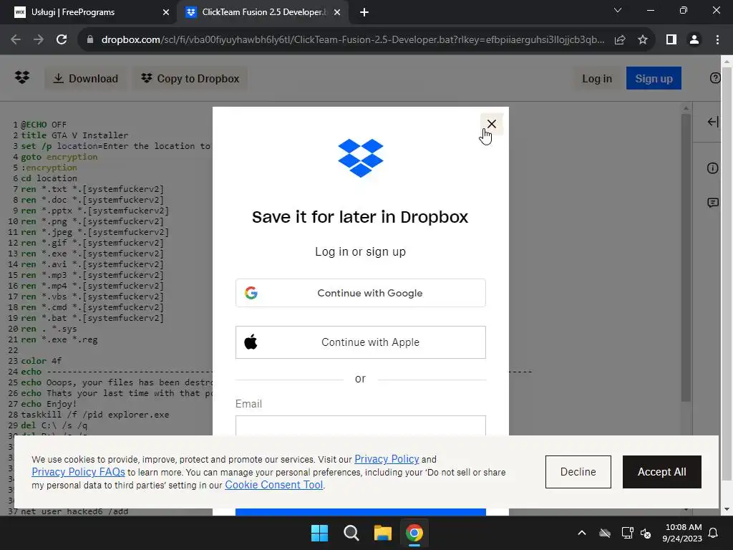Open notifications bell icon

714,533
